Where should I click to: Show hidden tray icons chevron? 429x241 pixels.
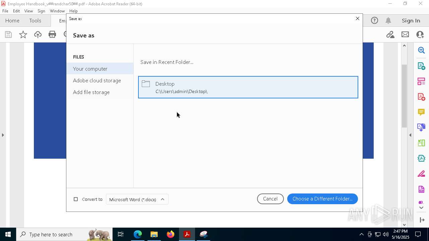tap(361, 234)
